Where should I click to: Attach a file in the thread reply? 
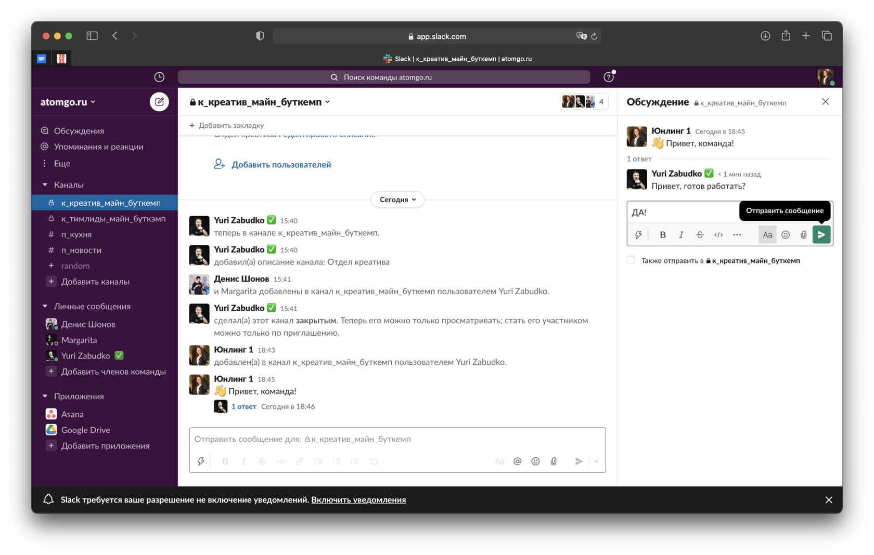tap(803, 235)
